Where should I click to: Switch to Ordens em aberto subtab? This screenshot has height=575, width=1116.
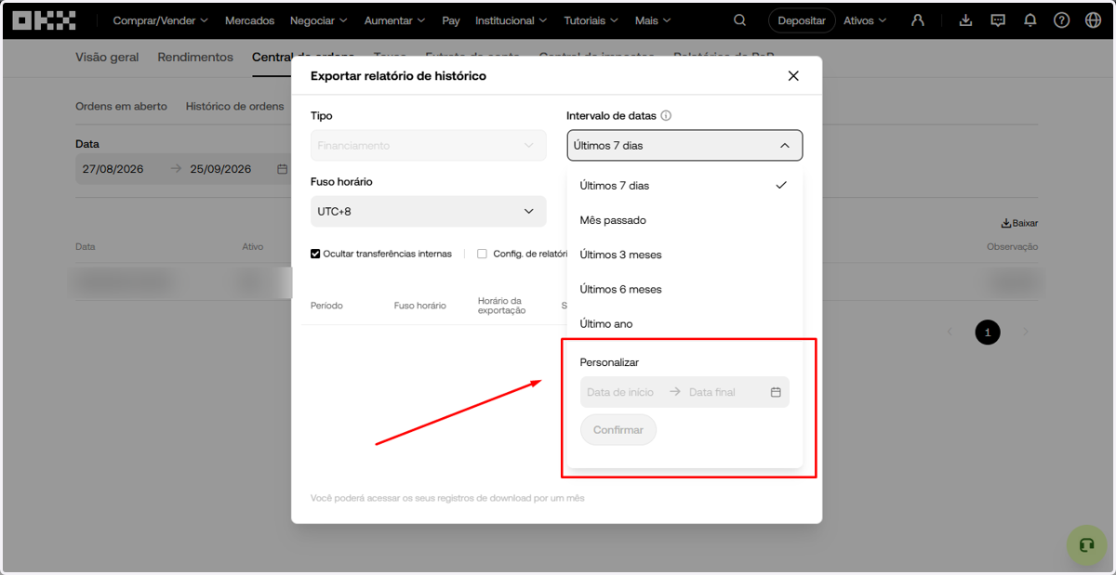(121, 107)
